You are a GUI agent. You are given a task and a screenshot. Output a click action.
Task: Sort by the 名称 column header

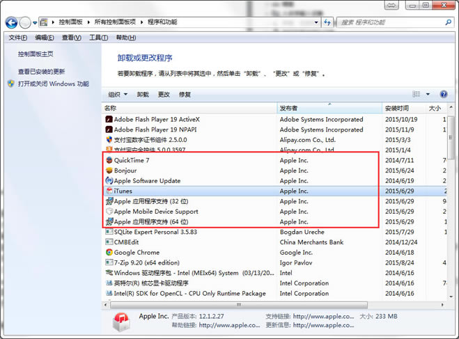point(189,108)
